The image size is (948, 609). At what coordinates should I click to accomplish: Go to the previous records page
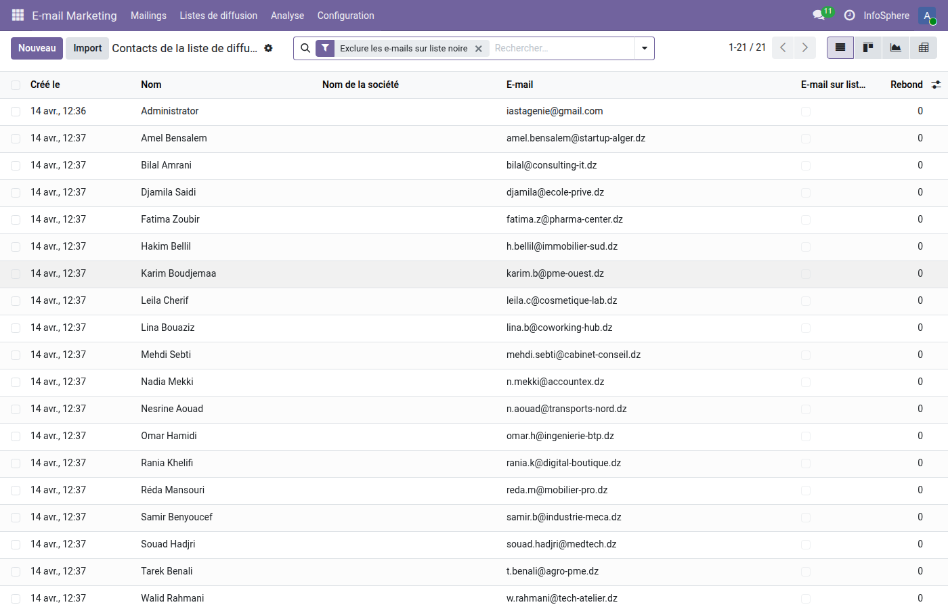pyautogui.click(x=782, y=47)
